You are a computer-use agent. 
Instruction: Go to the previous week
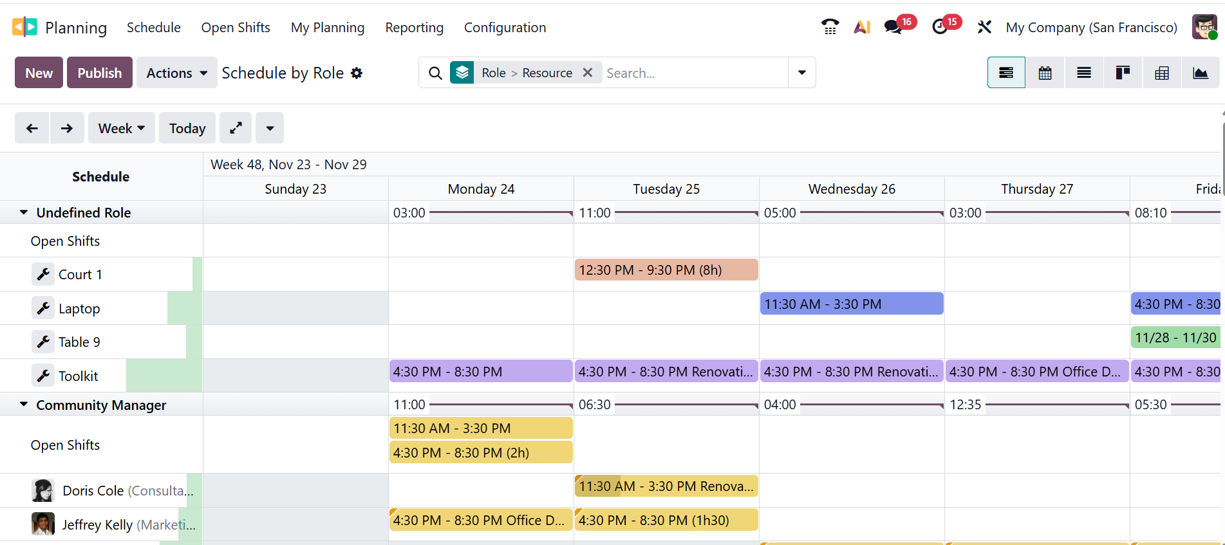[x=32, y=128]
